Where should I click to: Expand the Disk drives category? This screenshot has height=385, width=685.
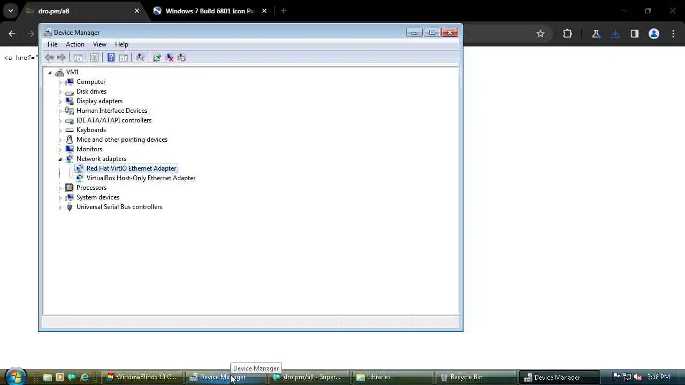click(60, 92)
